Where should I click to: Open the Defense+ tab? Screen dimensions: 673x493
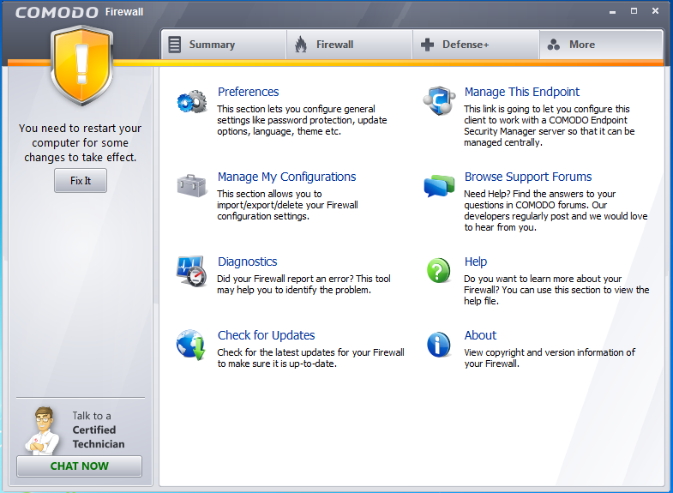point(476,45)
